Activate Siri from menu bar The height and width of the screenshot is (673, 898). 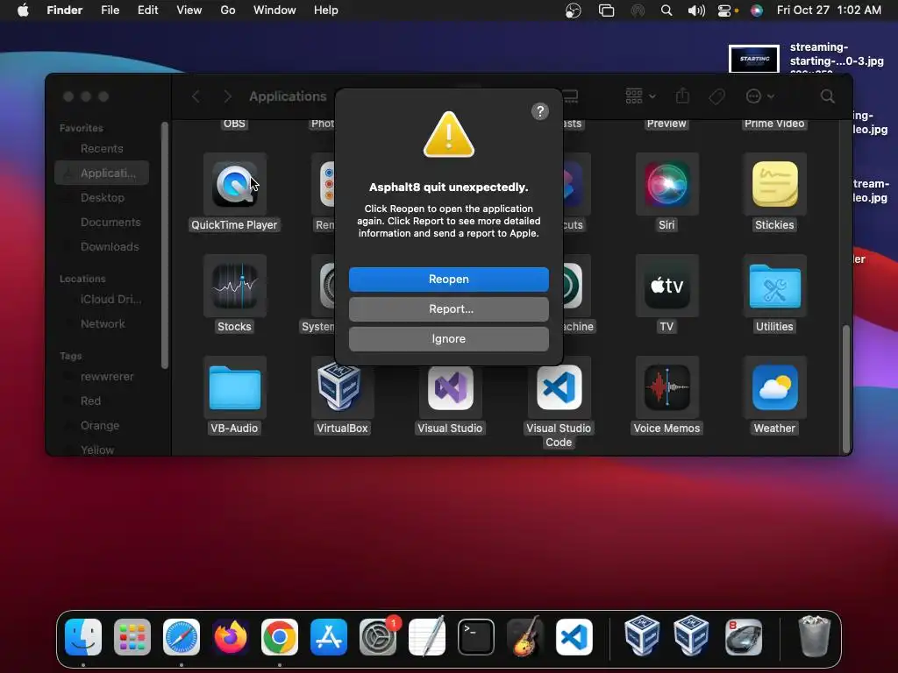coord(757,11)
